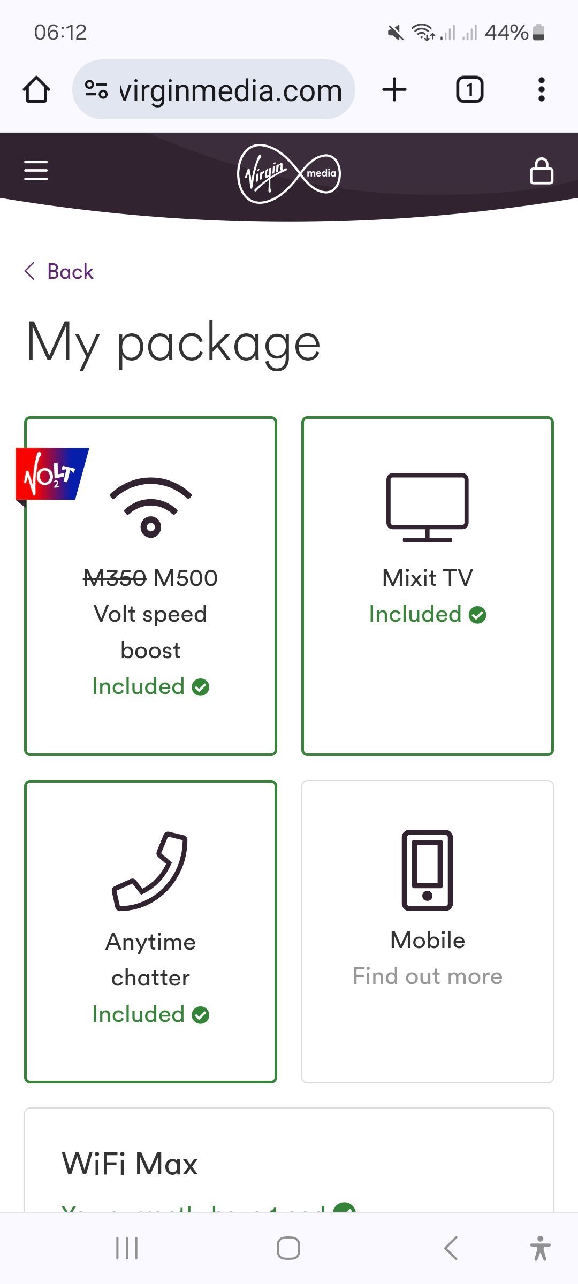Open the account padlock icon
The width and height of the screenshot is (578, 1284).
point(541,171)
